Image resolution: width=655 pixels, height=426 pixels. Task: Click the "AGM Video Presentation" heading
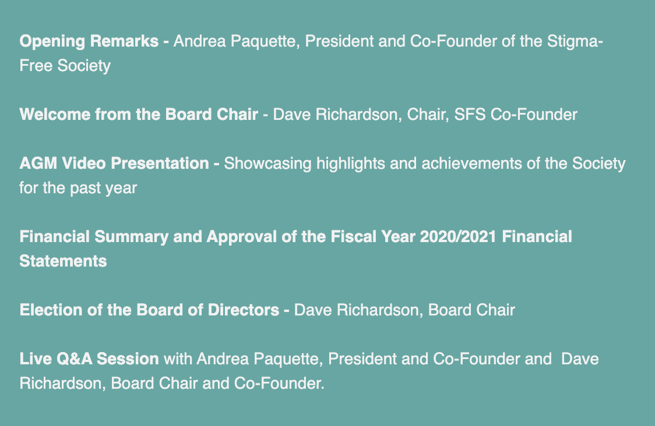pos(114,163)
